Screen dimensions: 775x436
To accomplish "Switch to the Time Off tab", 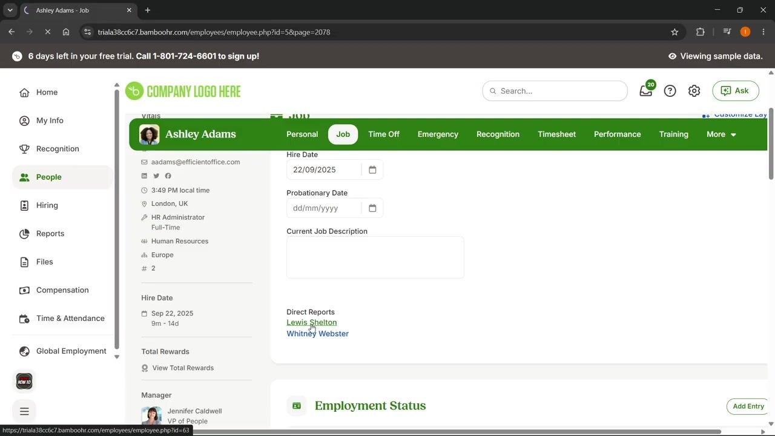I will (x=384, y=134).
